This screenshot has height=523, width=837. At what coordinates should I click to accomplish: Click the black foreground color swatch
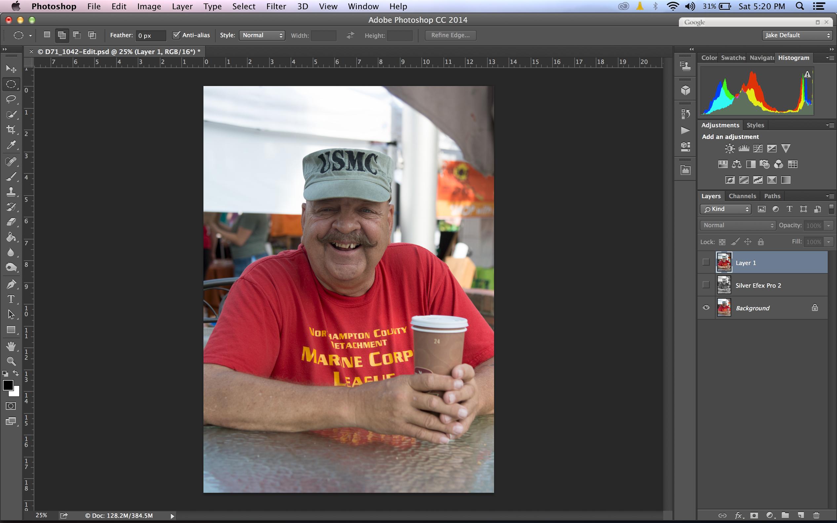pyautogui.click(x=8, y=385)
